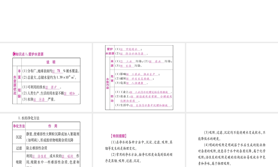278x167 pixels.
Task: Click the 防治水体污染 answer text
Action: coord(134,54)
